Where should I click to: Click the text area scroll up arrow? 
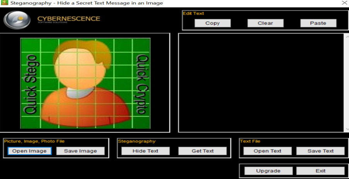[x=347, y=37]
